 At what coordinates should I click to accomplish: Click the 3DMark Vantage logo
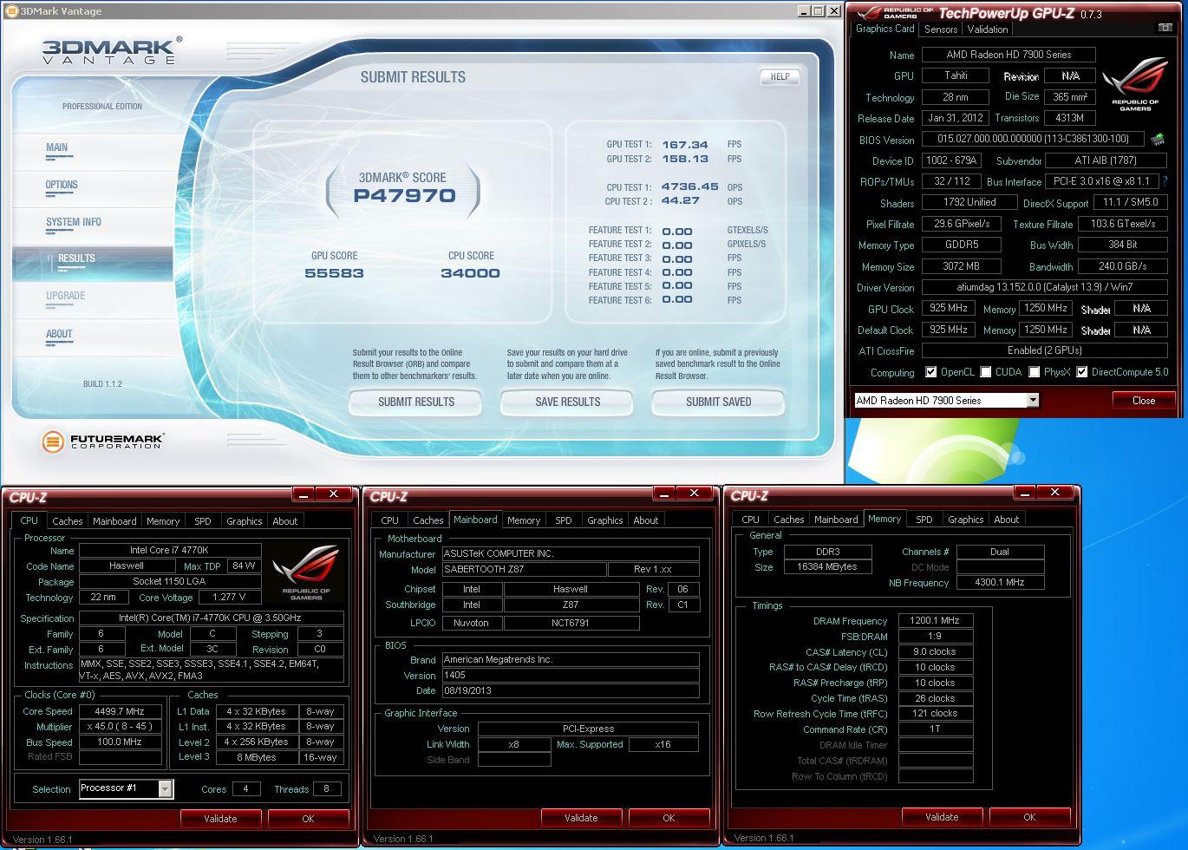pyautogui.click(x=112, y=51)
